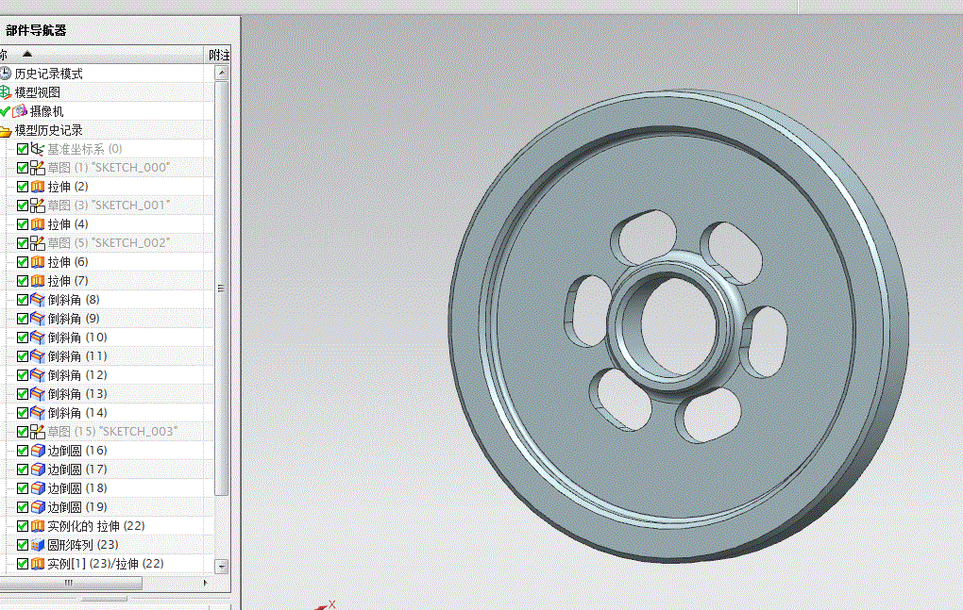
Task: Click the vertical scrollbar thumb in navigator
Action: [x=222, y=289]
